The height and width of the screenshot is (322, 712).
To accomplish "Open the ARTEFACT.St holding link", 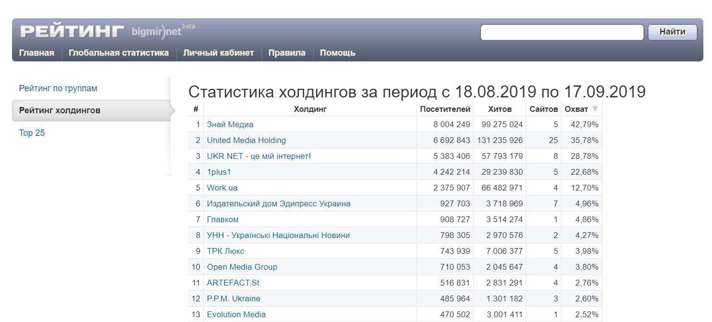I will pyautogui.click(x=233, y=283).
